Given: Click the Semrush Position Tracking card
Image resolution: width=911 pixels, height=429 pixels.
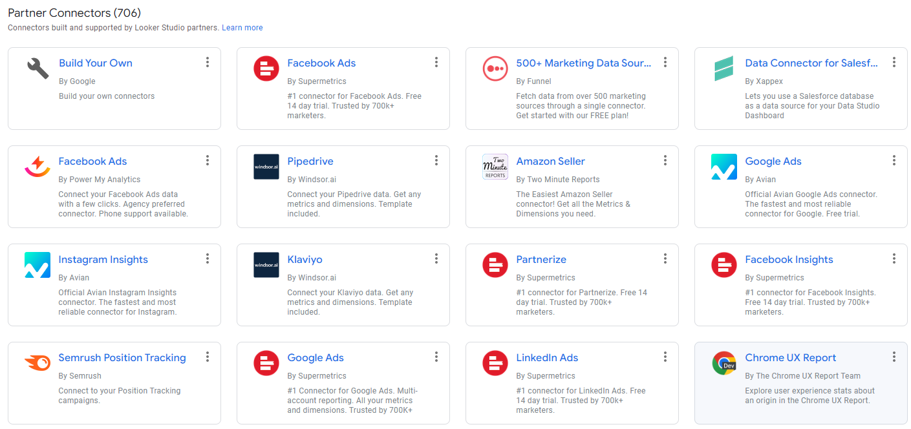Looking at the screenshot, I should point(114,382).
